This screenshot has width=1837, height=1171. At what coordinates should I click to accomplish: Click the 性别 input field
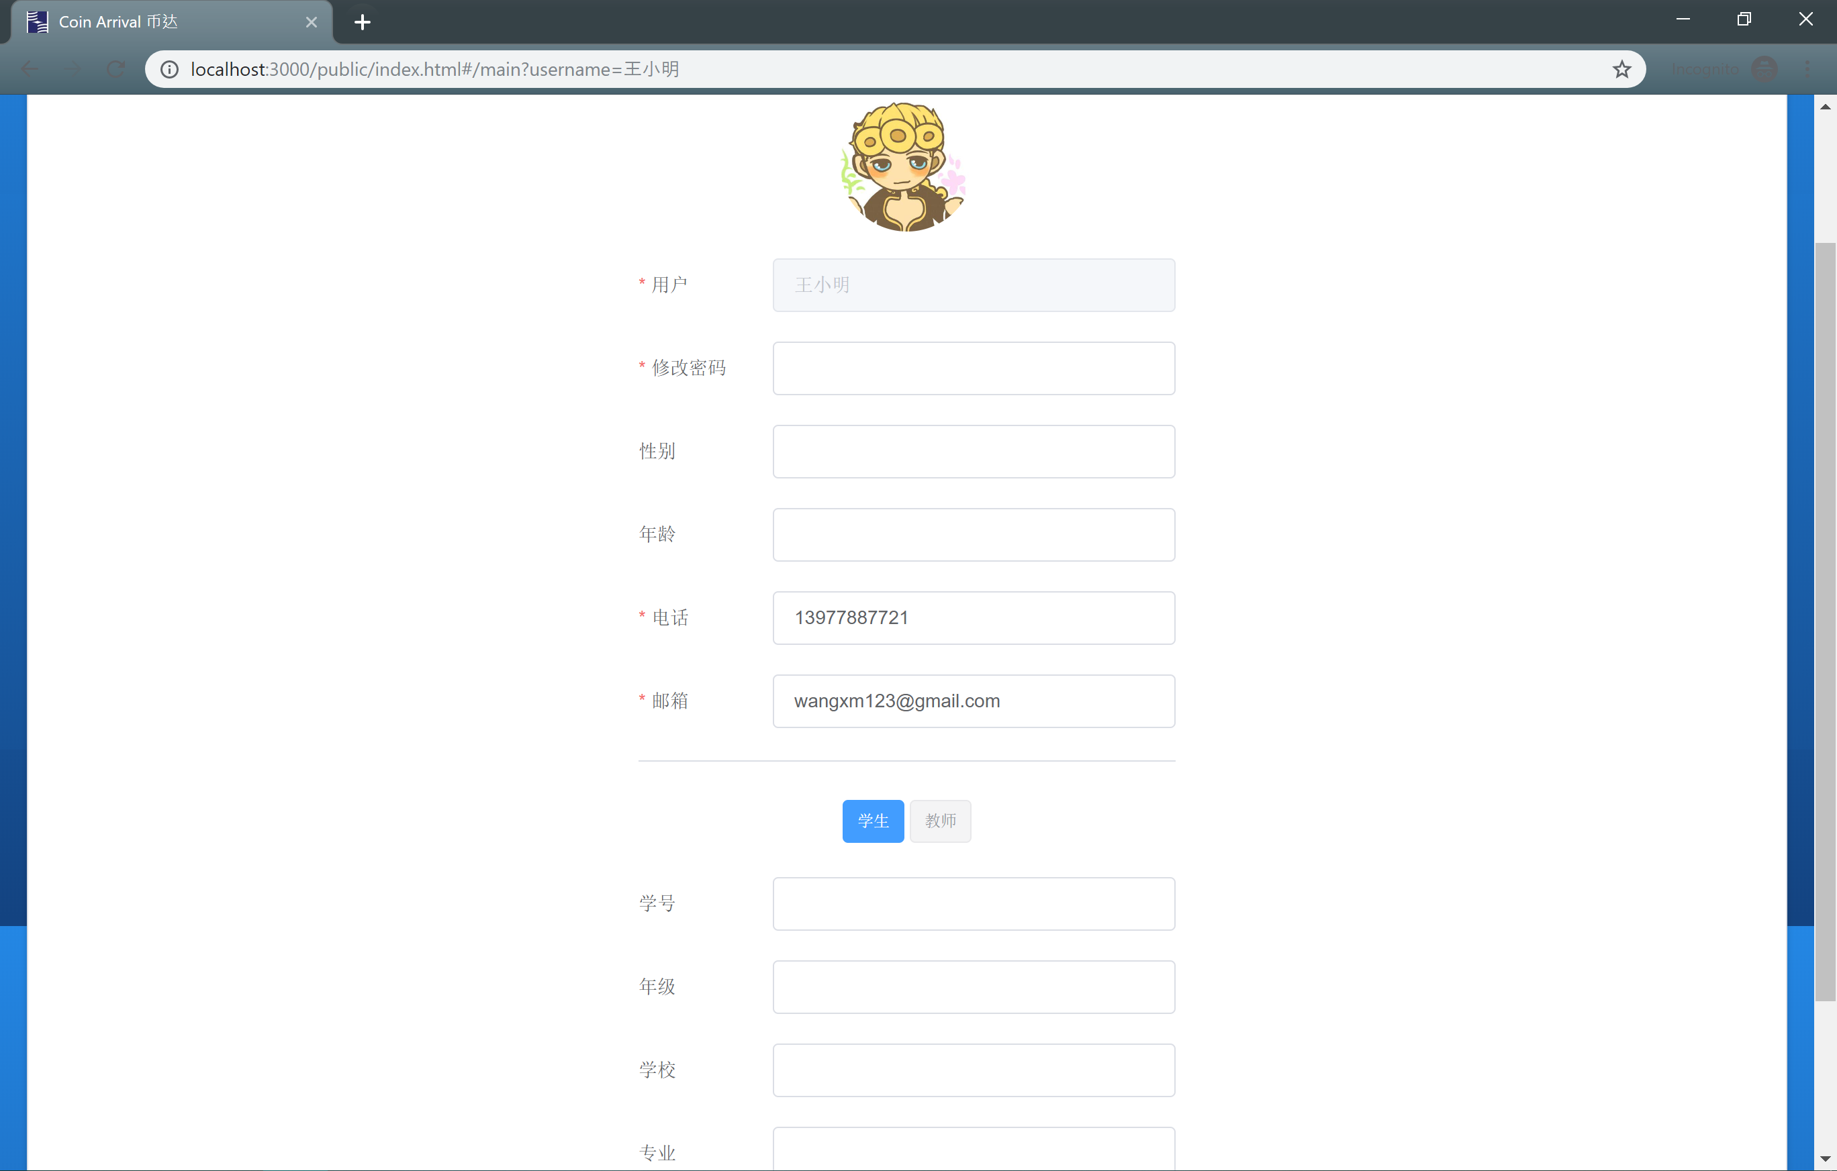(x=974, y=452)
